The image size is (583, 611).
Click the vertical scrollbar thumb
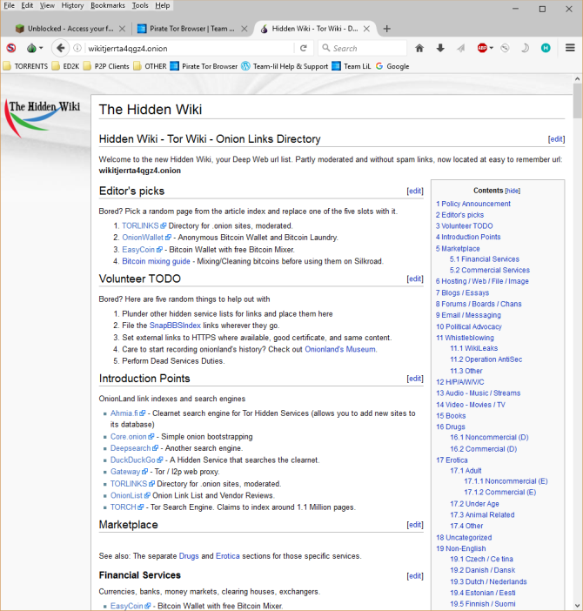point(577,101)
